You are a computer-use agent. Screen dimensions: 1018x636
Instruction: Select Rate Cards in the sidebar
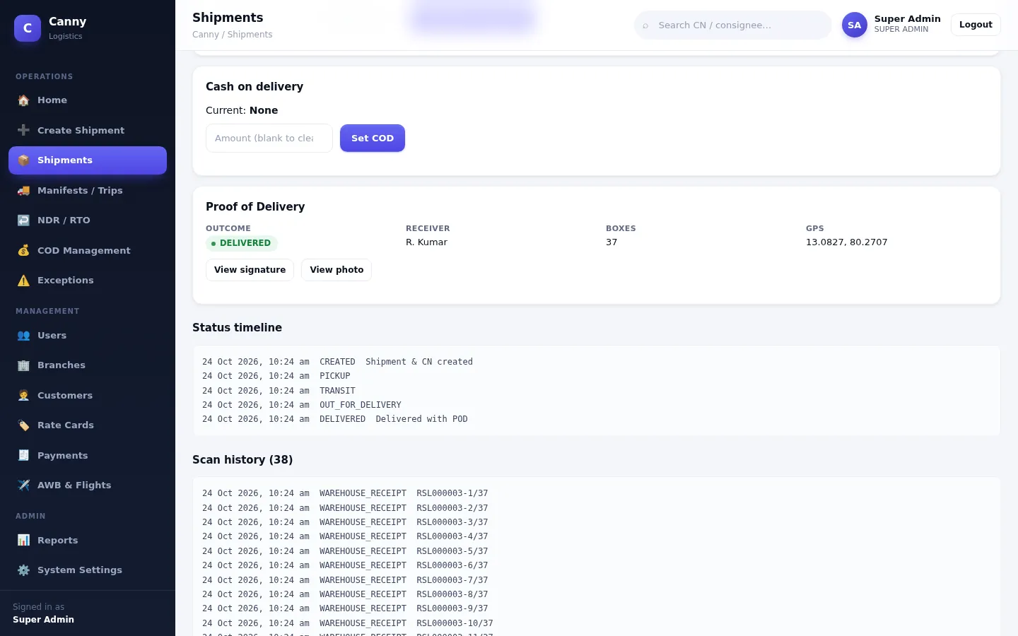tap(88, 425)
